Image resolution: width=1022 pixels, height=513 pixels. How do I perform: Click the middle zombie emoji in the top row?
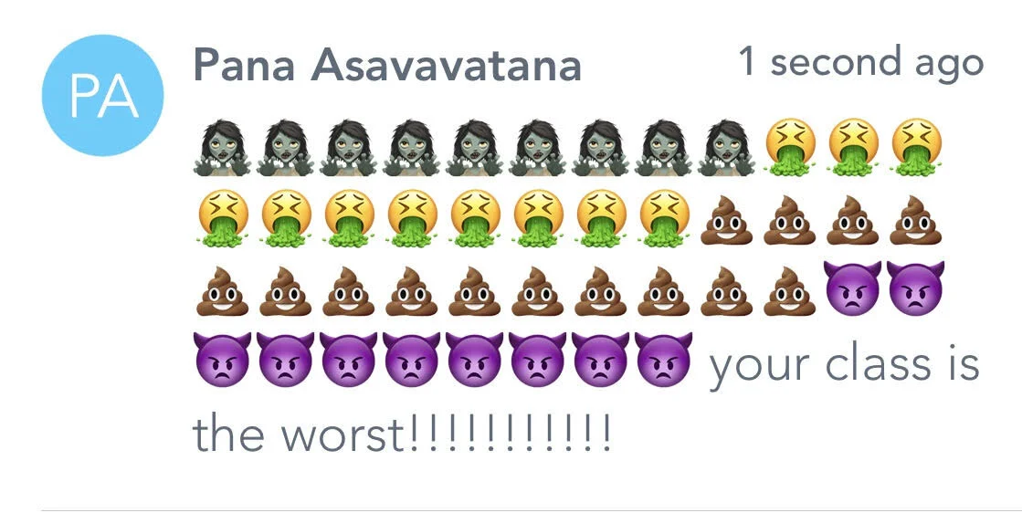click(x=474, y=148)
